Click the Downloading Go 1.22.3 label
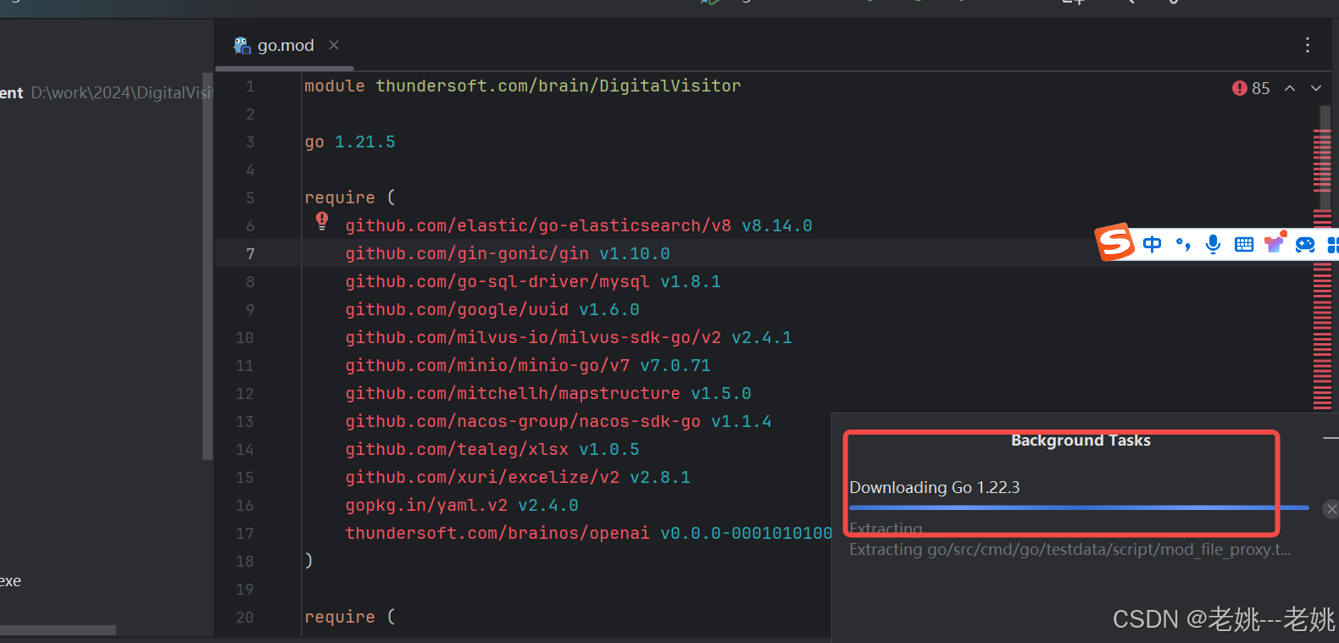The image size is (1339, 643). (x=935, y=487)
